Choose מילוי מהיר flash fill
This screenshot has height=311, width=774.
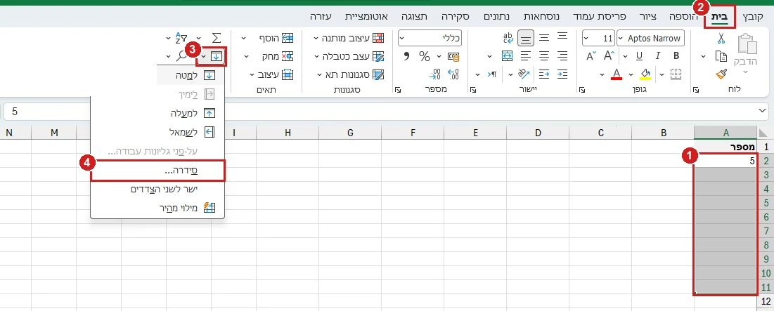158,208
